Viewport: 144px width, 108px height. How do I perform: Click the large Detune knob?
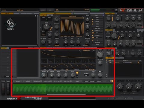pyautogui.click(x=46, y=27)
